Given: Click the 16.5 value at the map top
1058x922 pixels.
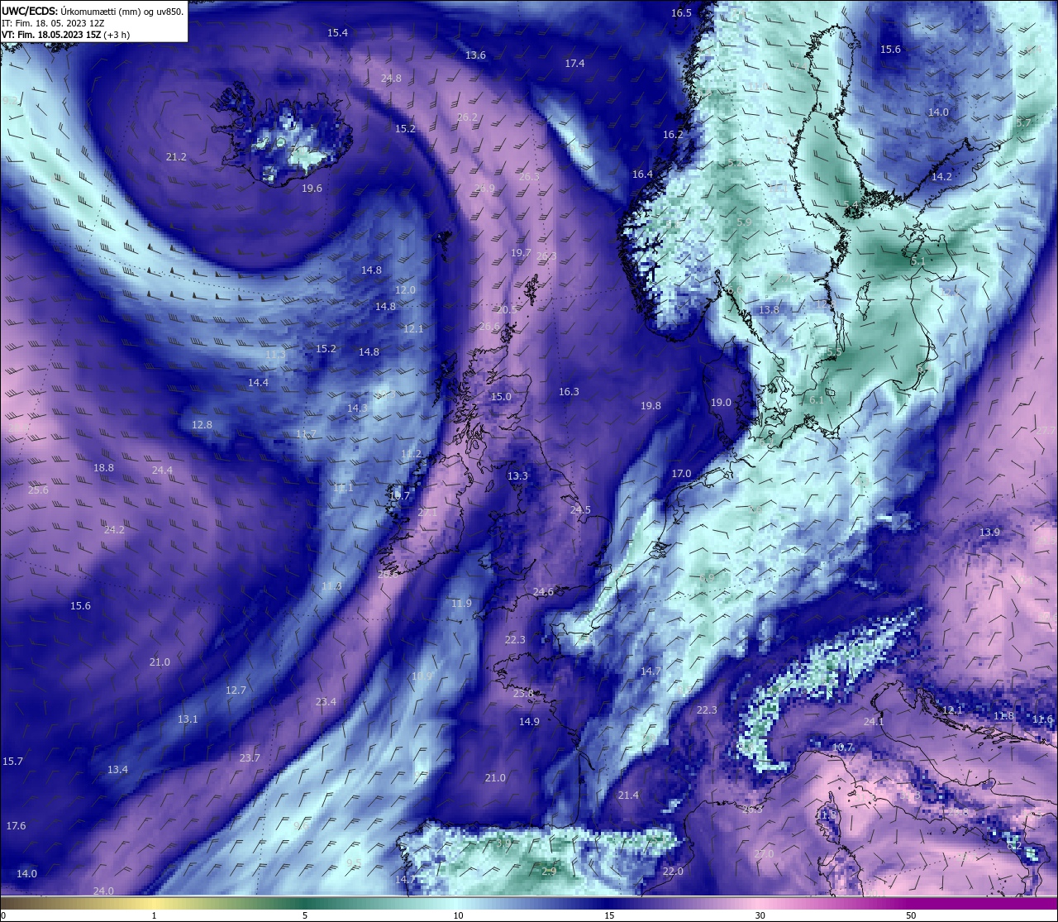Looking at the screenshot, I should [x=681, y=13].
